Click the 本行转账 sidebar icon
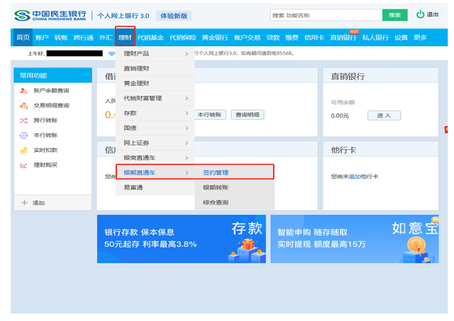454x321 pixels. (x=24, y=136)
